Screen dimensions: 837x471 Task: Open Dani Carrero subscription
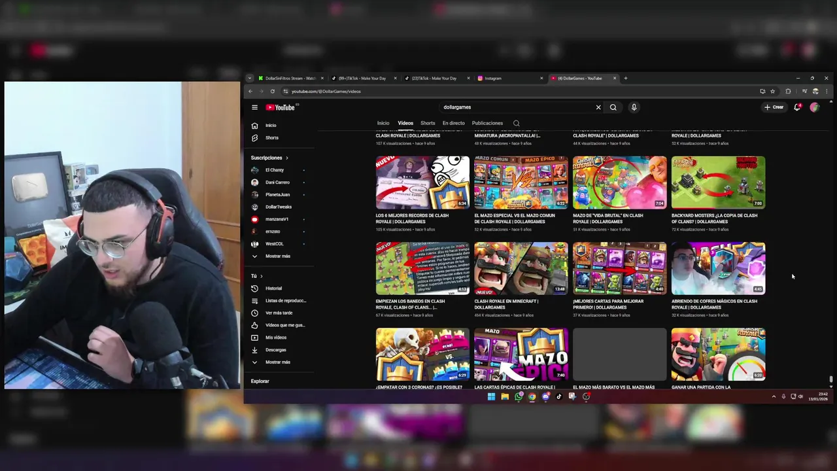click(279, 183)
